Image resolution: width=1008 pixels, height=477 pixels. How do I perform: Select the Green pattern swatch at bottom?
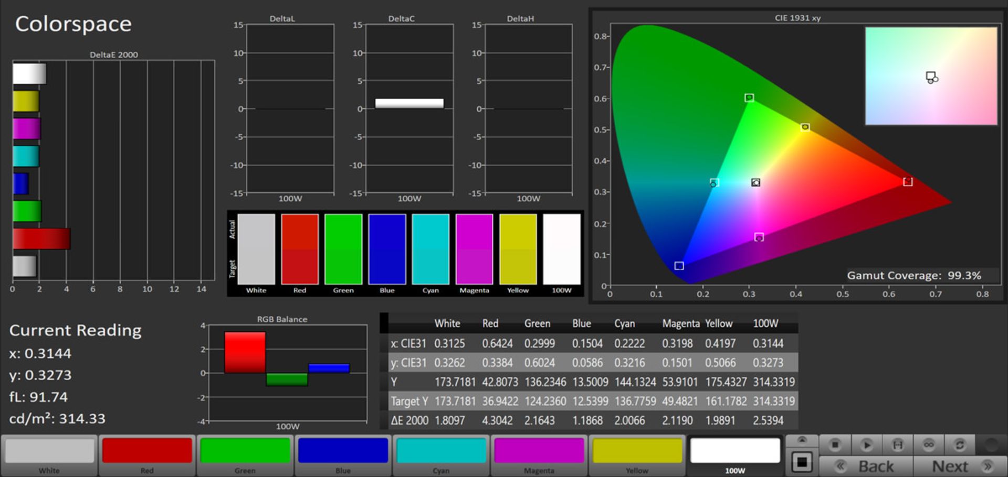coord(245,451)
